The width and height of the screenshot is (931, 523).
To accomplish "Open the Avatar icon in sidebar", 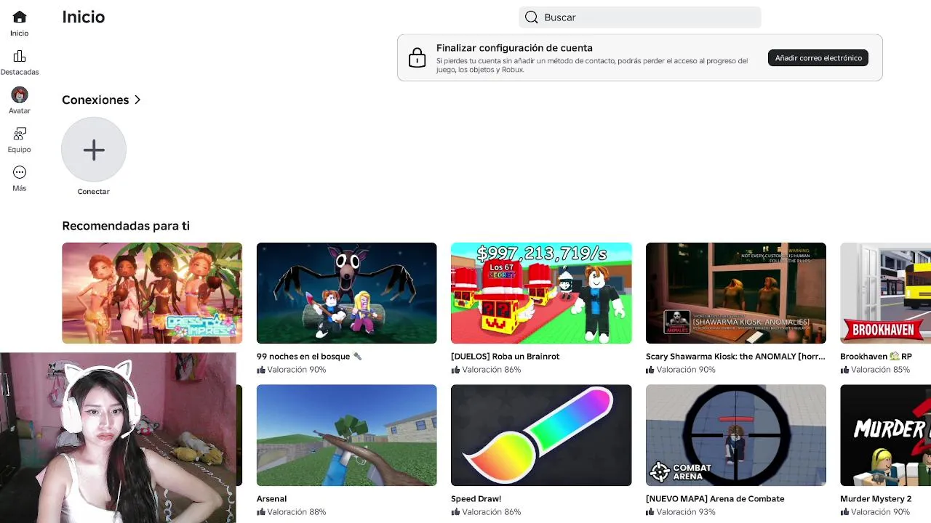I will tap(20, 94).
